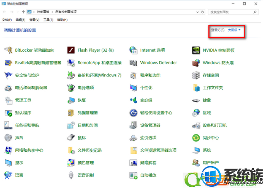Expand the 查看方式 大图标 dropdown

234,30
